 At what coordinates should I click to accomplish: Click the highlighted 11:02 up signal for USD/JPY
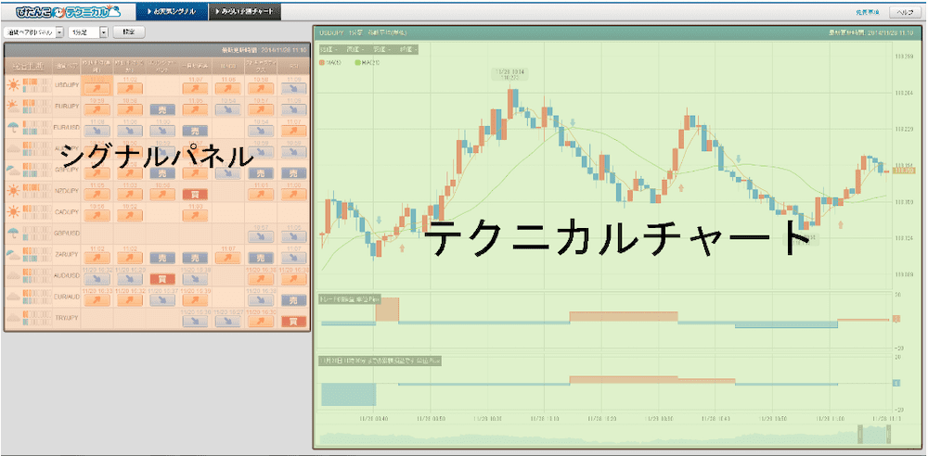tap(97, 86)
